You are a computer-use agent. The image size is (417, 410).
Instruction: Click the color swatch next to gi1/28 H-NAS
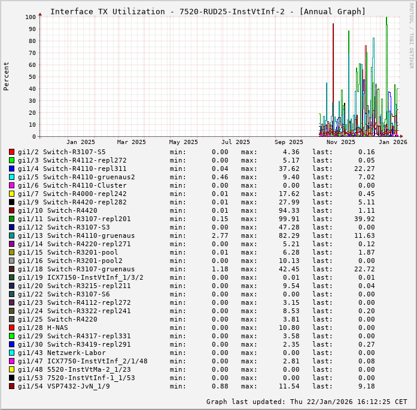11,328
